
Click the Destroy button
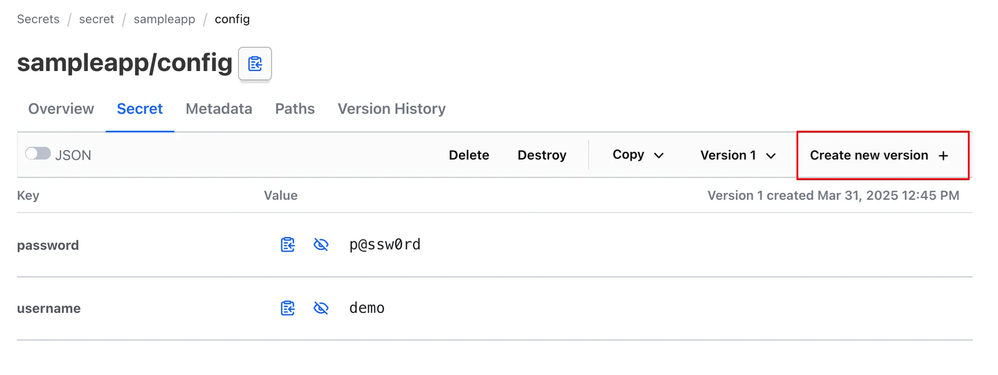pyautogui.click(x=542, y=155)
